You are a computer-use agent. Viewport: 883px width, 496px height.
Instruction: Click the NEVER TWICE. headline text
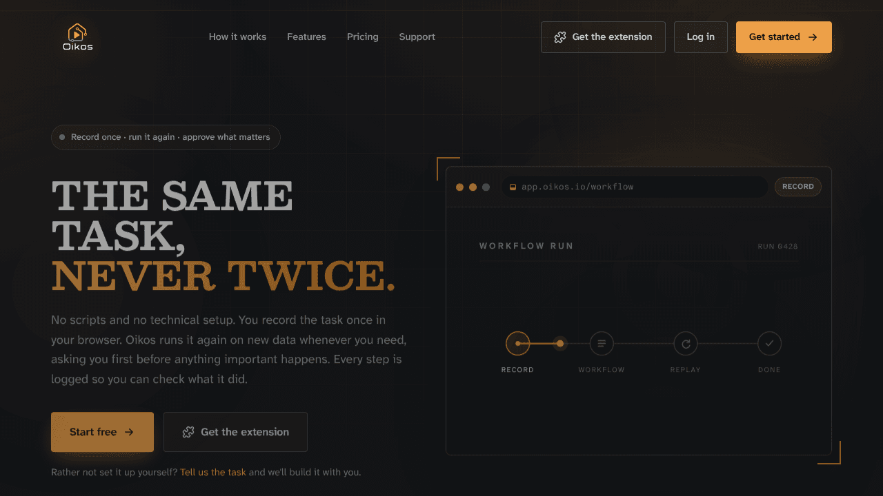224,276
